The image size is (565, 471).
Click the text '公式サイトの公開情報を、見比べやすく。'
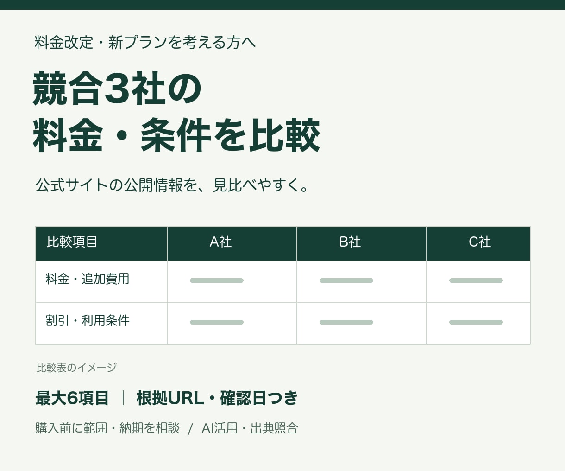(172, 185)
